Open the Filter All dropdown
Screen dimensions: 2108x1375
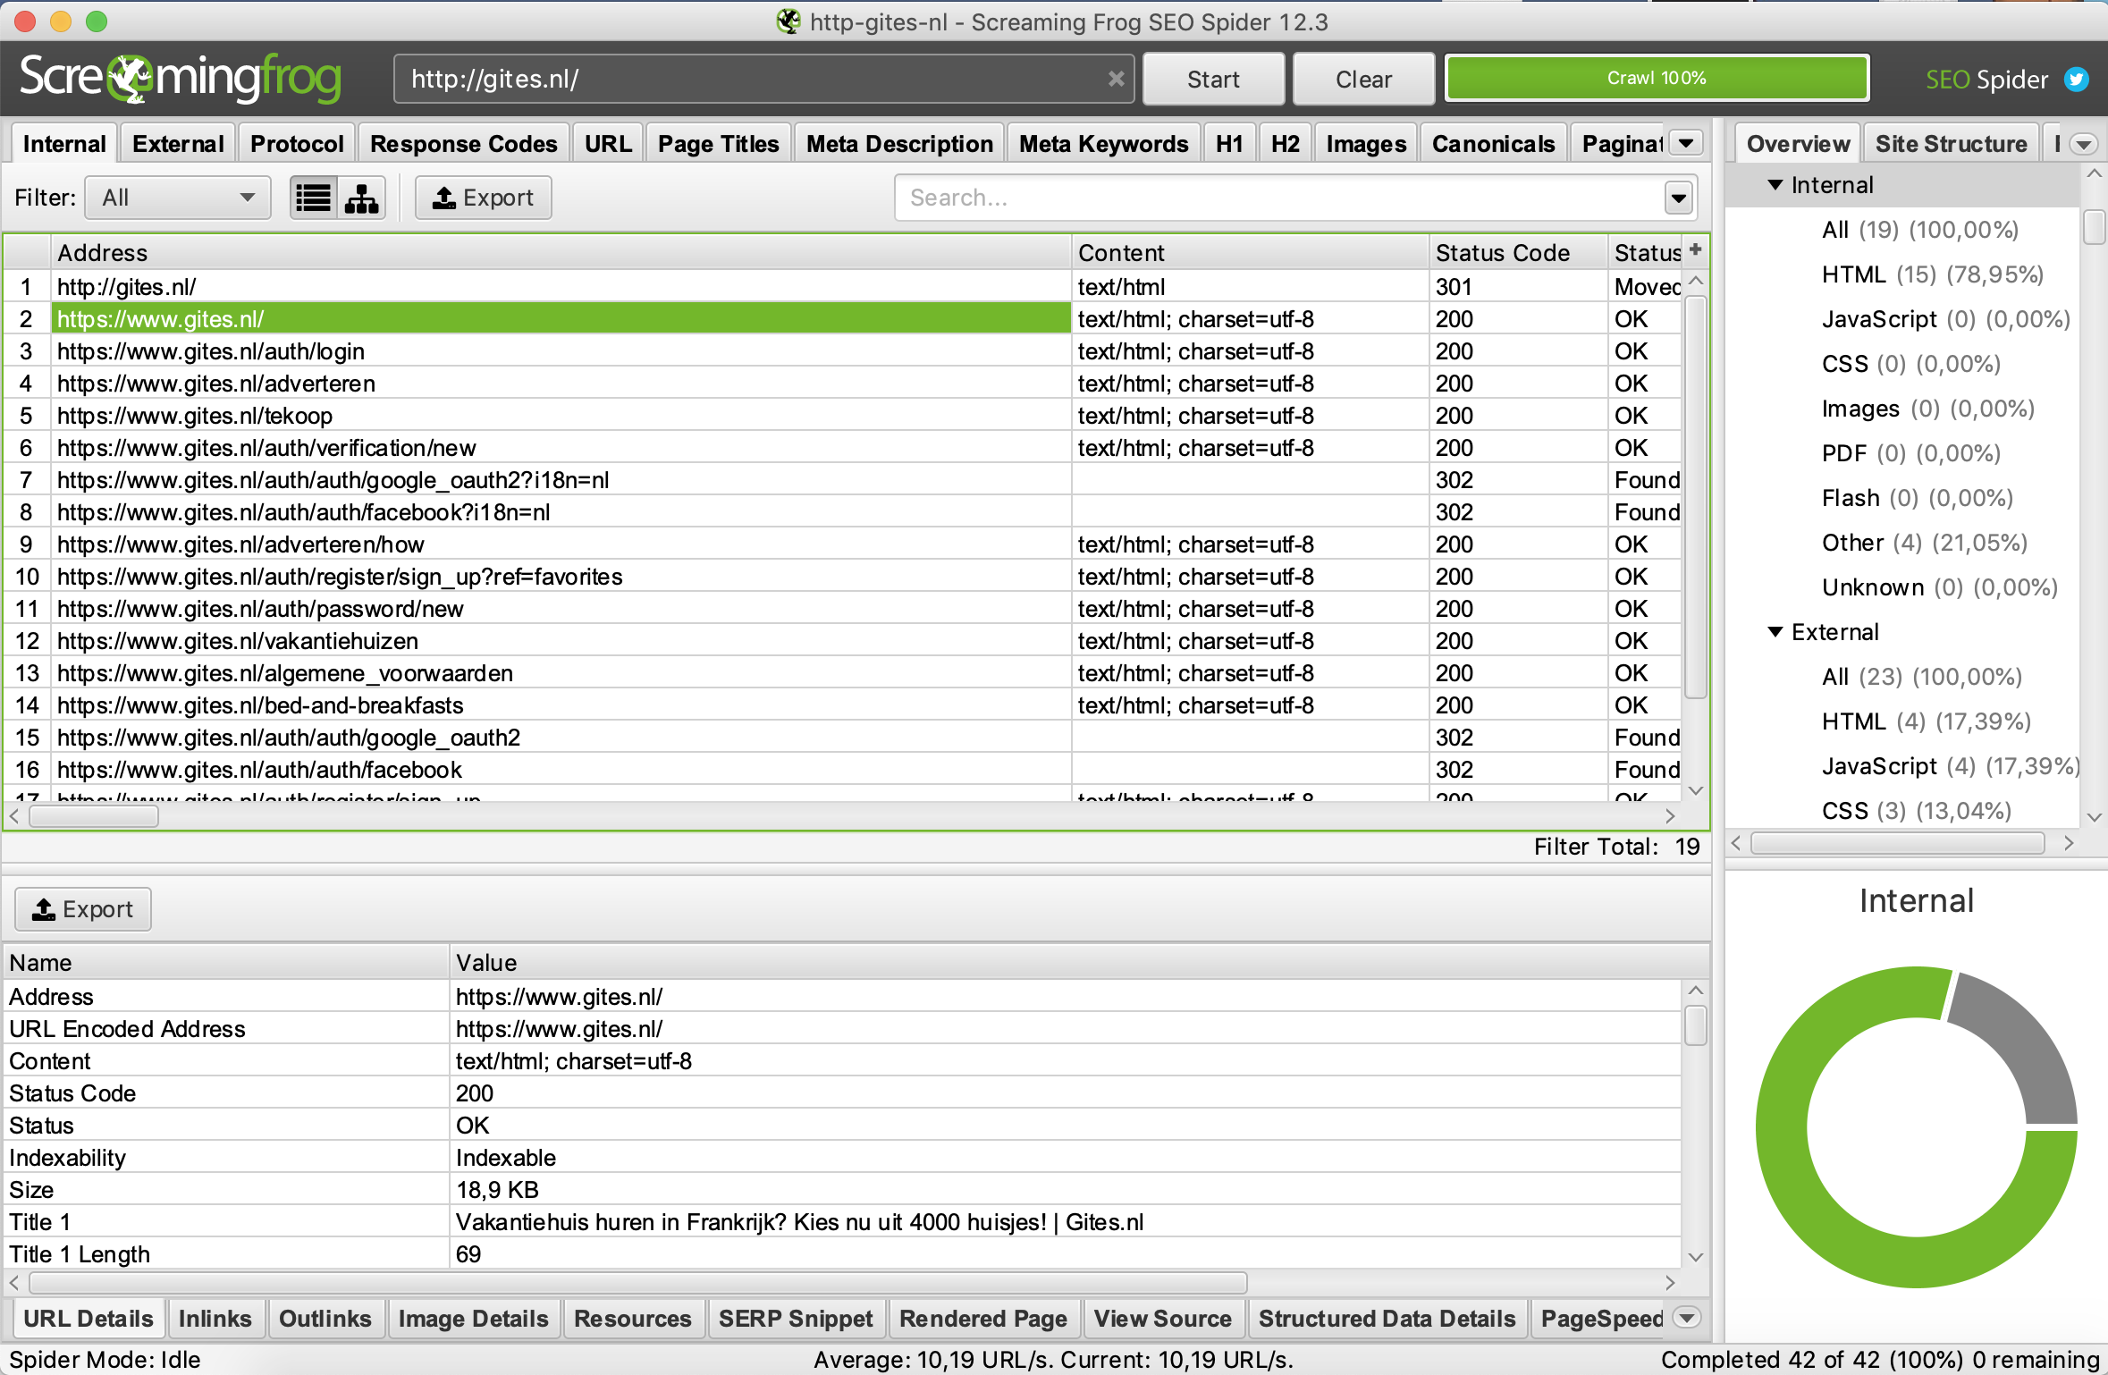click(x=178, y=198)
